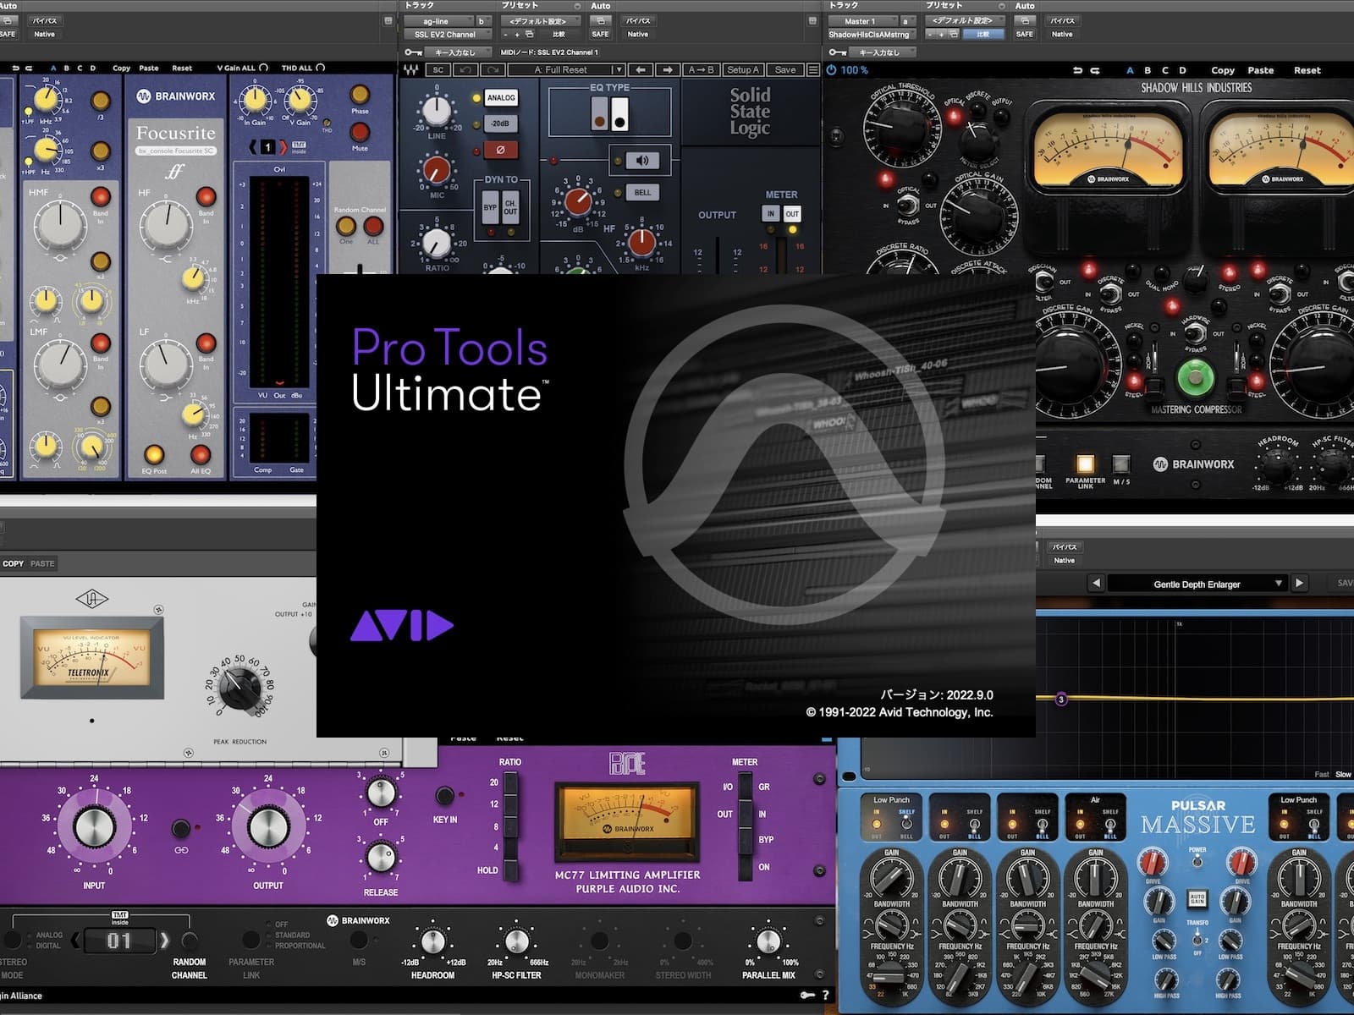Click the SAFE button in SSL plugin header
Viewport: 1354px width, 1015px height.
[600, 35]
